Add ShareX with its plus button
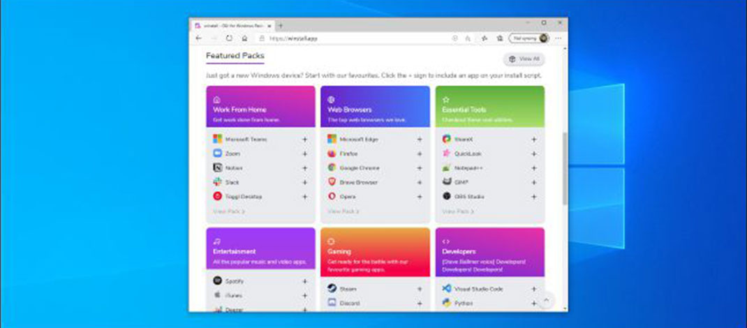747x328 pixels. click(534, 140)
